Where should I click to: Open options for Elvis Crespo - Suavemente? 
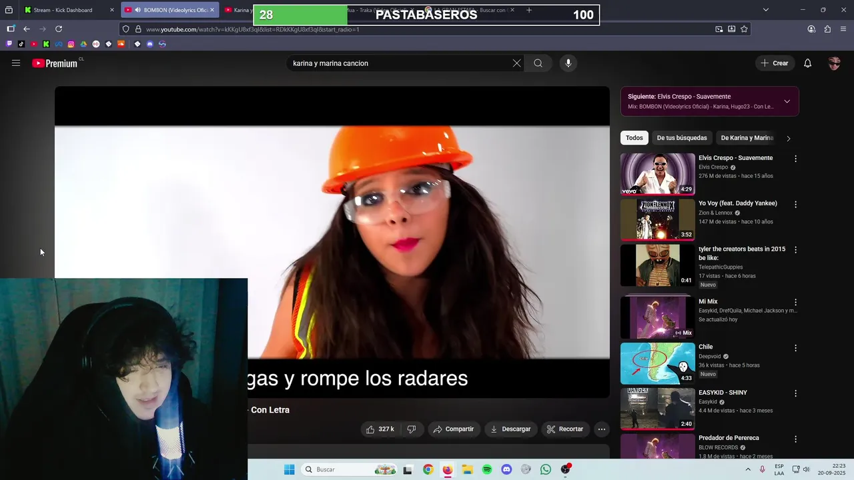pyautogui.click(x=795, y=159)
